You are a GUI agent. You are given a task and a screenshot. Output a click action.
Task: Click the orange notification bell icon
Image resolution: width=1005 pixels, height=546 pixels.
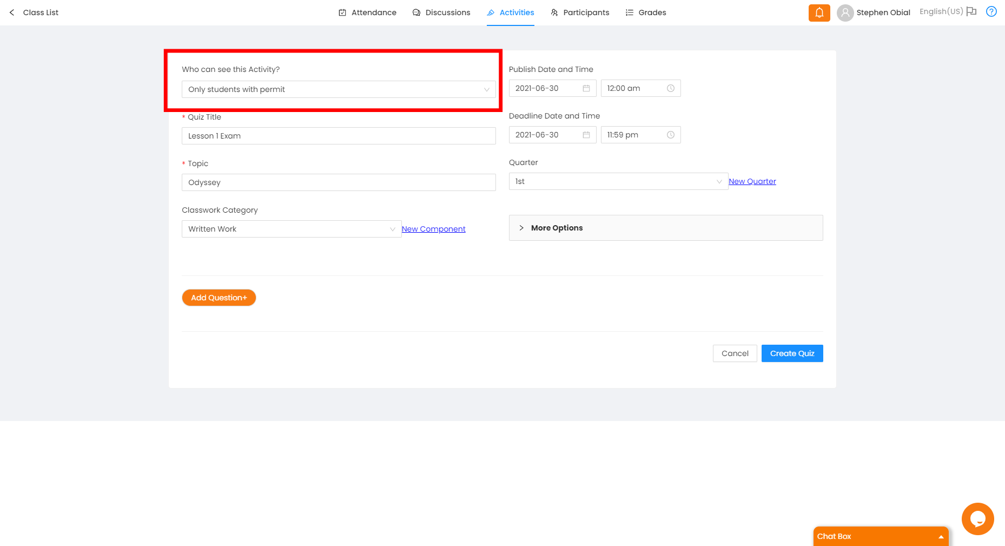[x=819, y=12]
